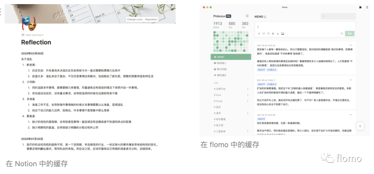Viewport: 374px width, 174px height.
Task: Open flomo extensions puzzle icon
Action: click(360, 7)
